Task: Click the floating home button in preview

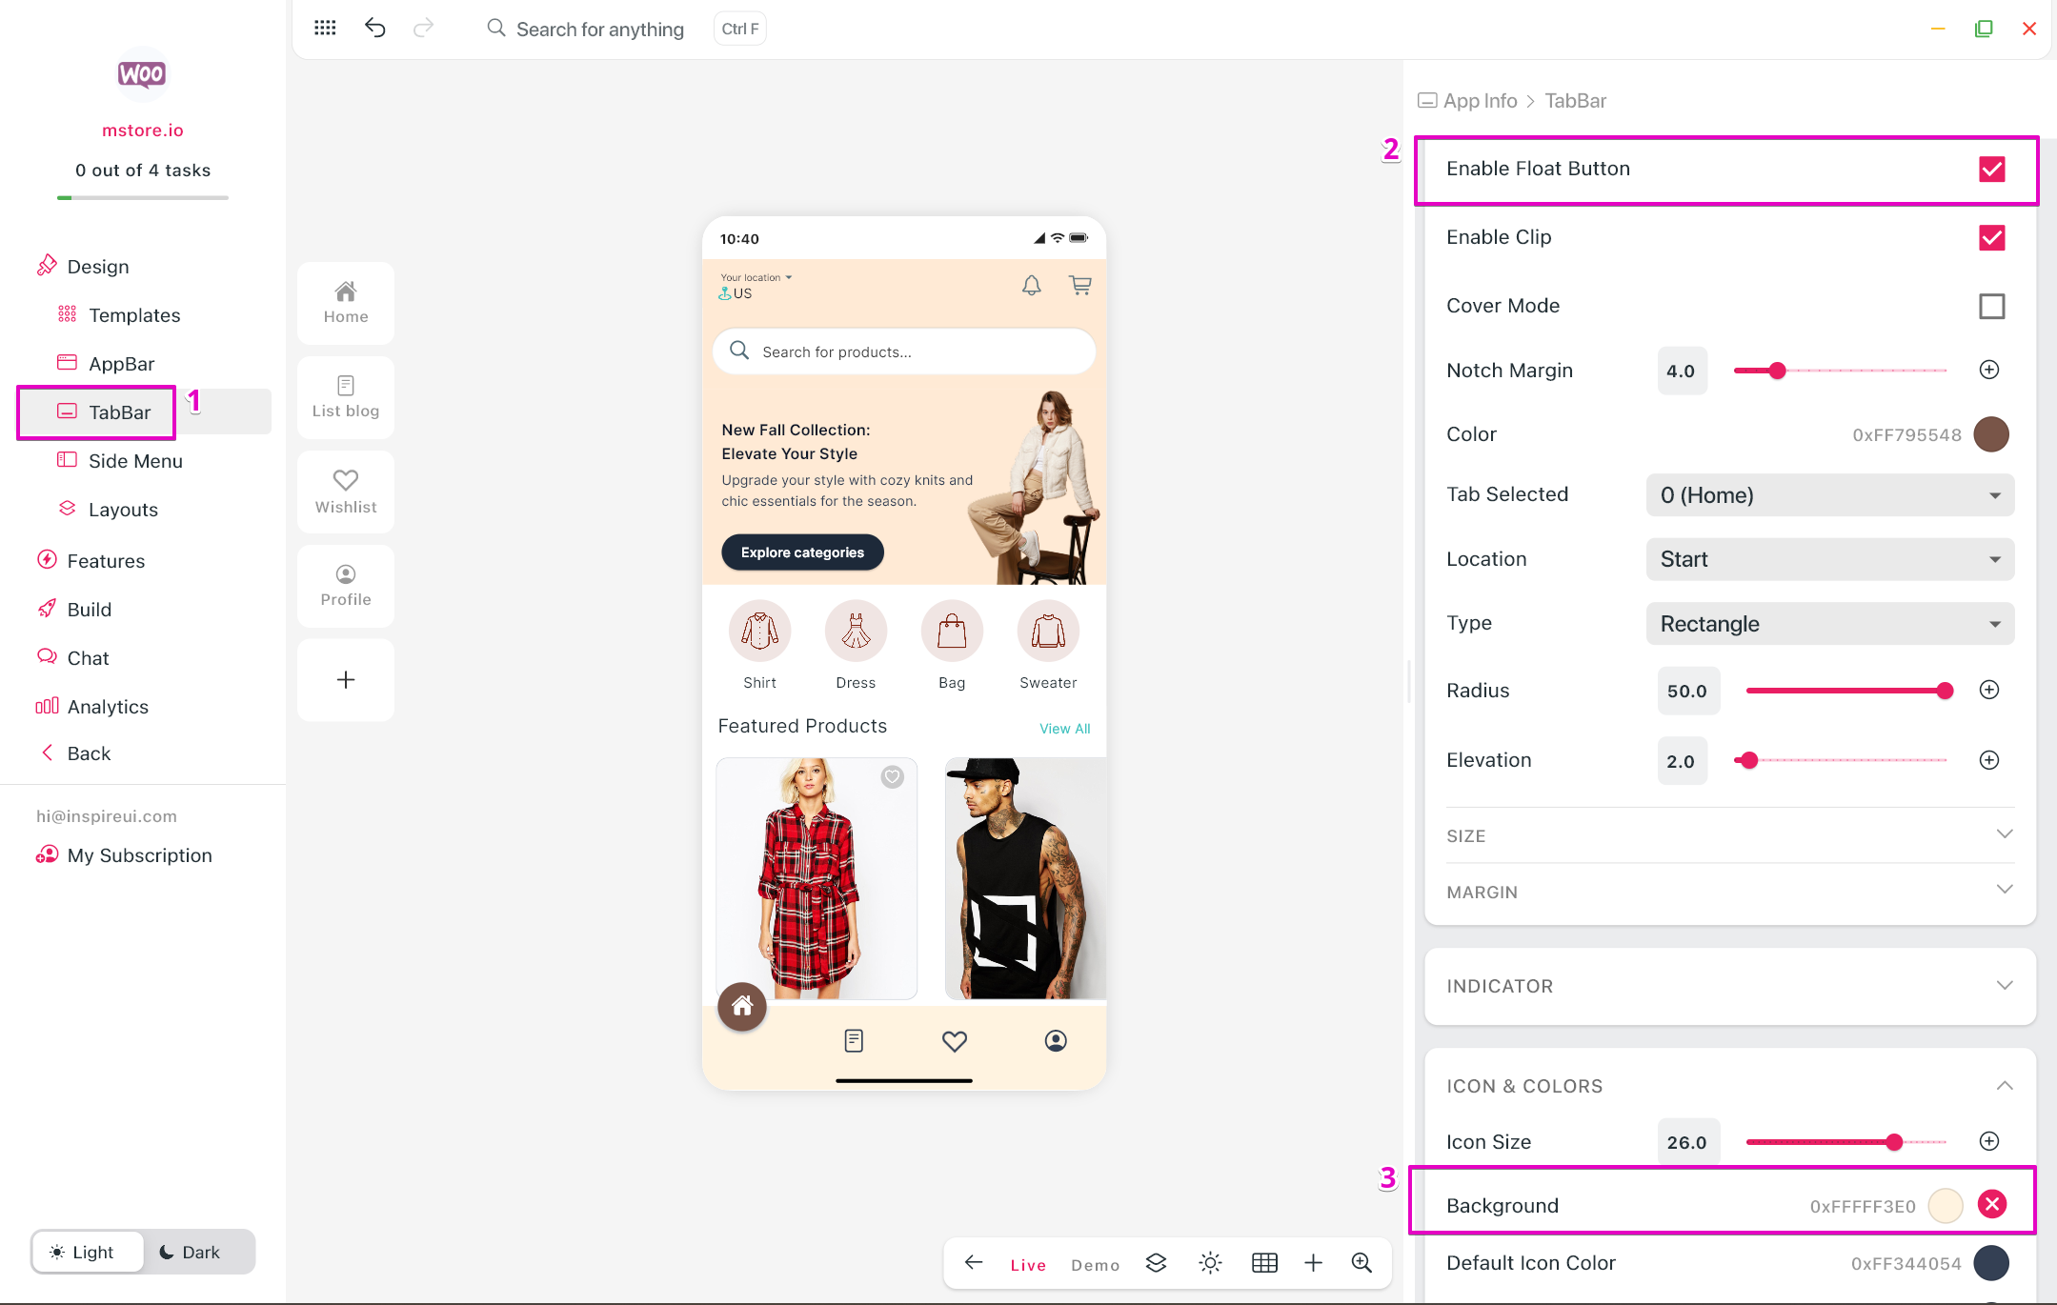Action: pos(742,1006)
